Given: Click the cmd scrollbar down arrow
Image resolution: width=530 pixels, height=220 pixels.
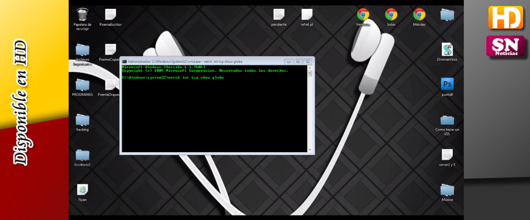Looking at the screenshot, I should 310,150.
